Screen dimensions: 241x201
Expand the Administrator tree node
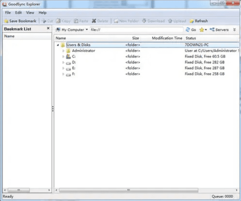point(63,51)
